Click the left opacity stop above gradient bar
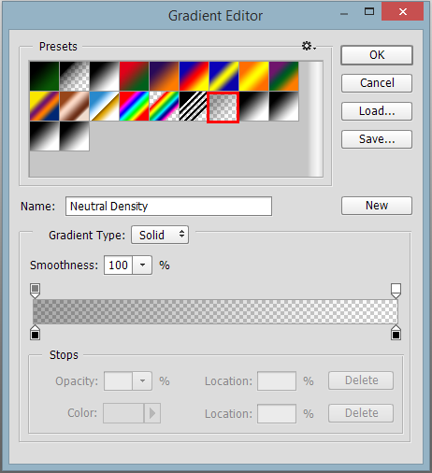The height and width of the screenshot is (473, 432). pyautogui.click(x=36, y=291)
